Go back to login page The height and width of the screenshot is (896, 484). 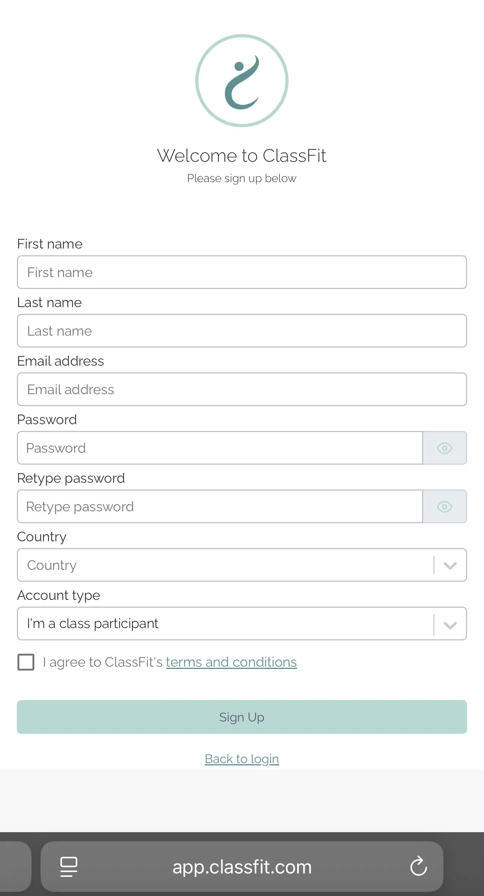(242, 759)
